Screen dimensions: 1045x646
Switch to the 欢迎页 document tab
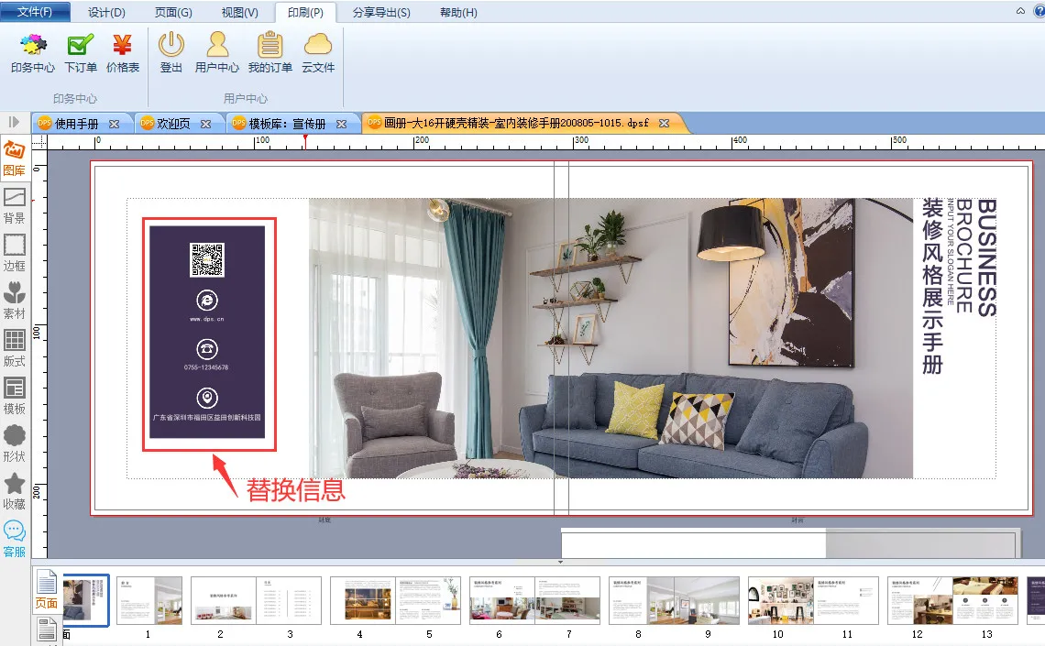173,124
